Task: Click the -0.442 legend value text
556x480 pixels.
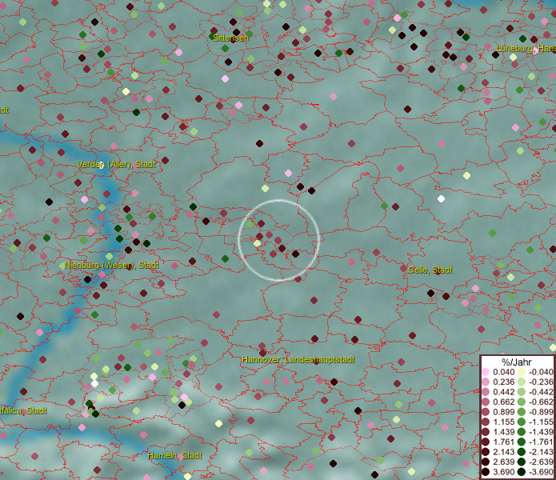Action: (541, 392)
